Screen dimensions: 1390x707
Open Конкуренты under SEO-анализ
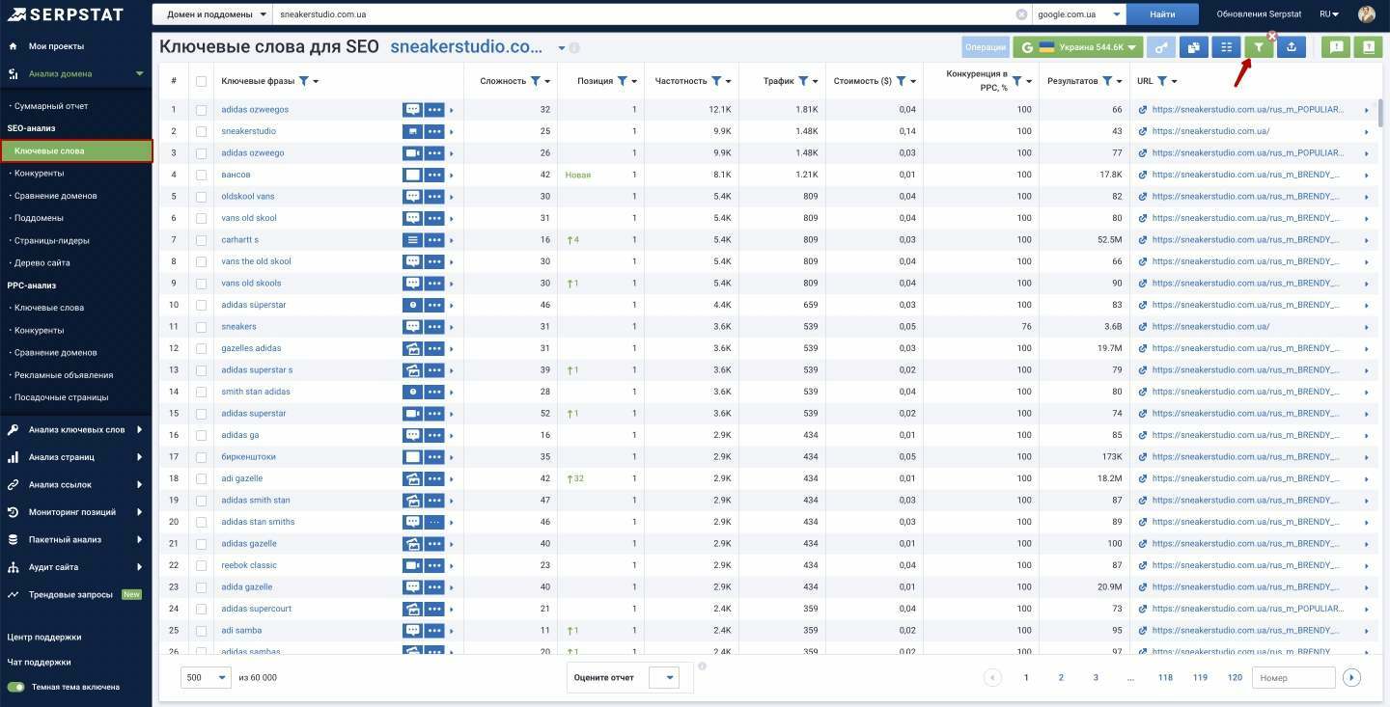tap(39, 174)
